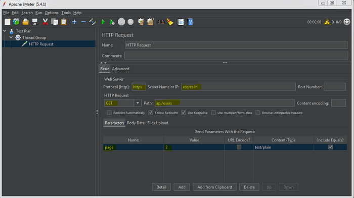
Task: Select the Basic tab
Action: click(x=105, y=69)
